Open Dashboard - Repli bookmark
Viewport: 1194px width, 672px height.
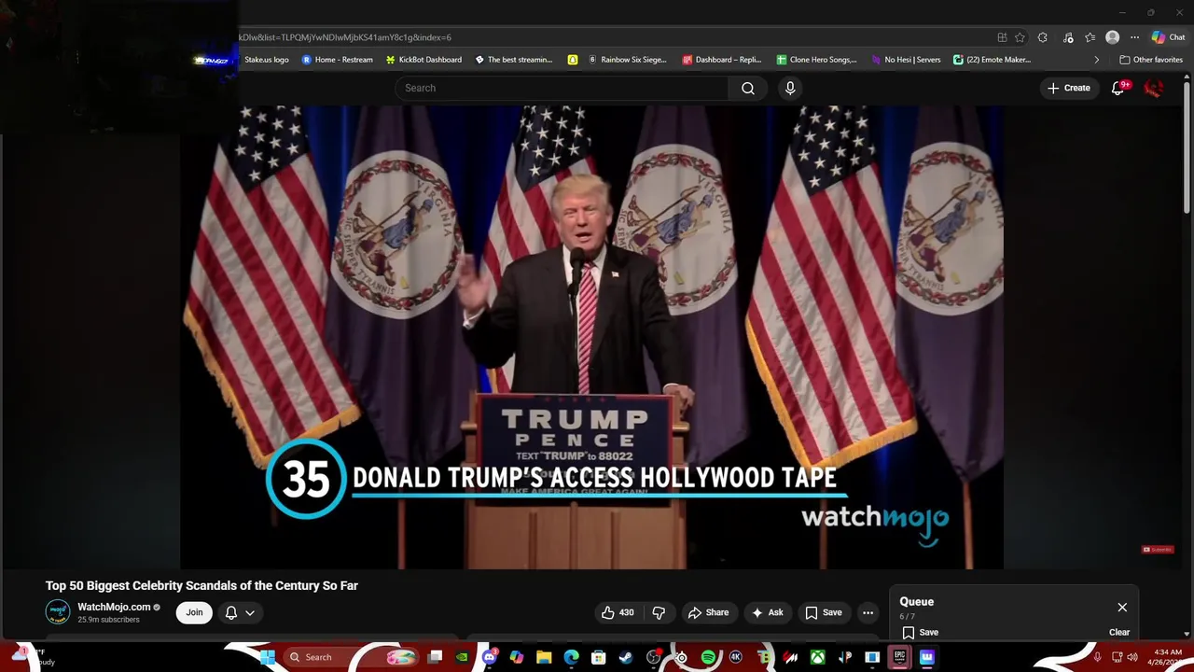point(723,60)
